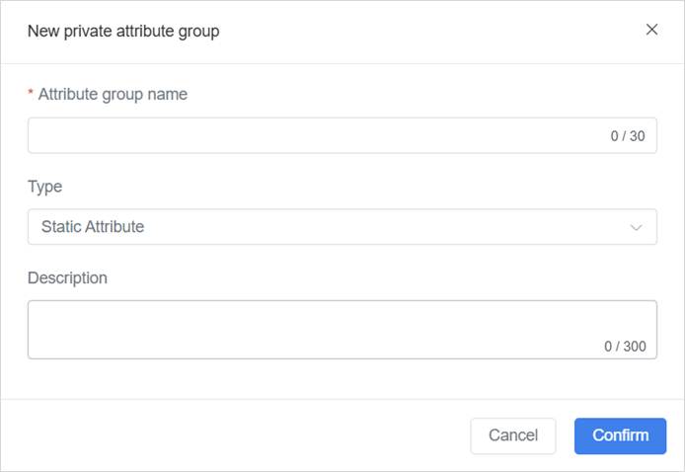The width and height of the screenshot is (685, 472).
Task: Click the "Description" field label
Action: (x=67, y=277)
